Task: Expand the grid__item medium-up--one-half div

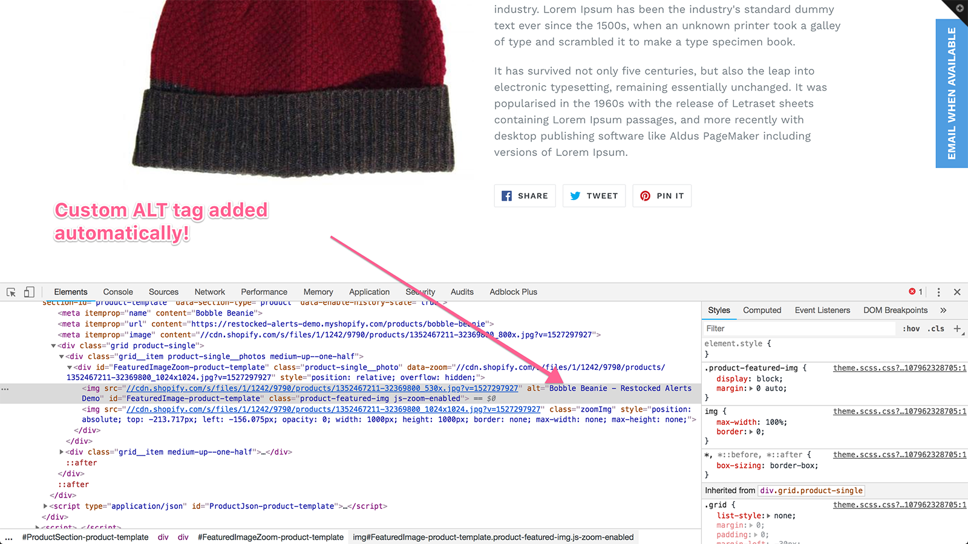Action: [62, 452]
